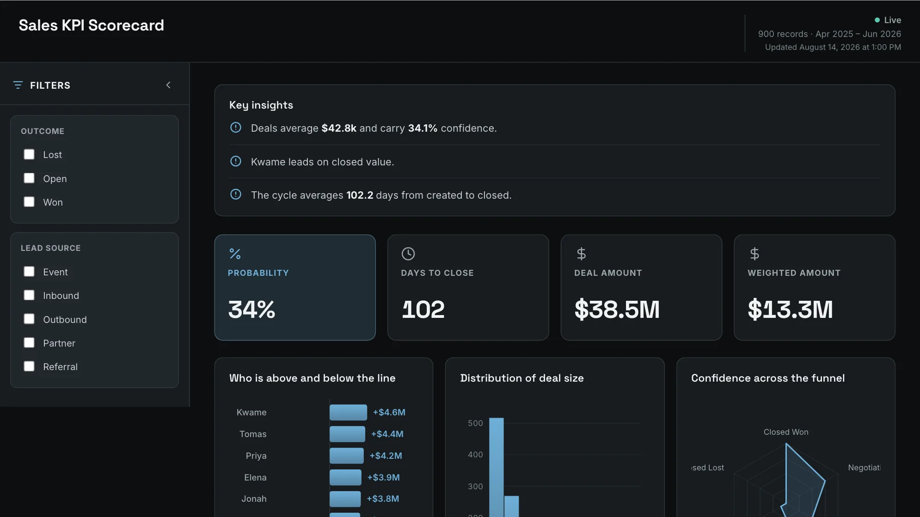This screenshot has width=920, height=517.
Task: Check the Open outcome checkbox
Action: pos(29,178)
